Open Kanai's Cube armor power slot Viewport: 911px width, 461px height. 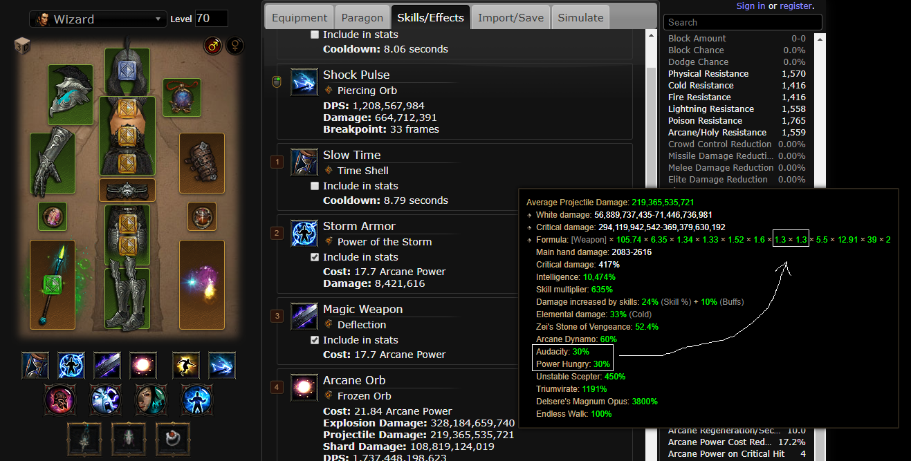pyautogui.click(x=129, y=440)
